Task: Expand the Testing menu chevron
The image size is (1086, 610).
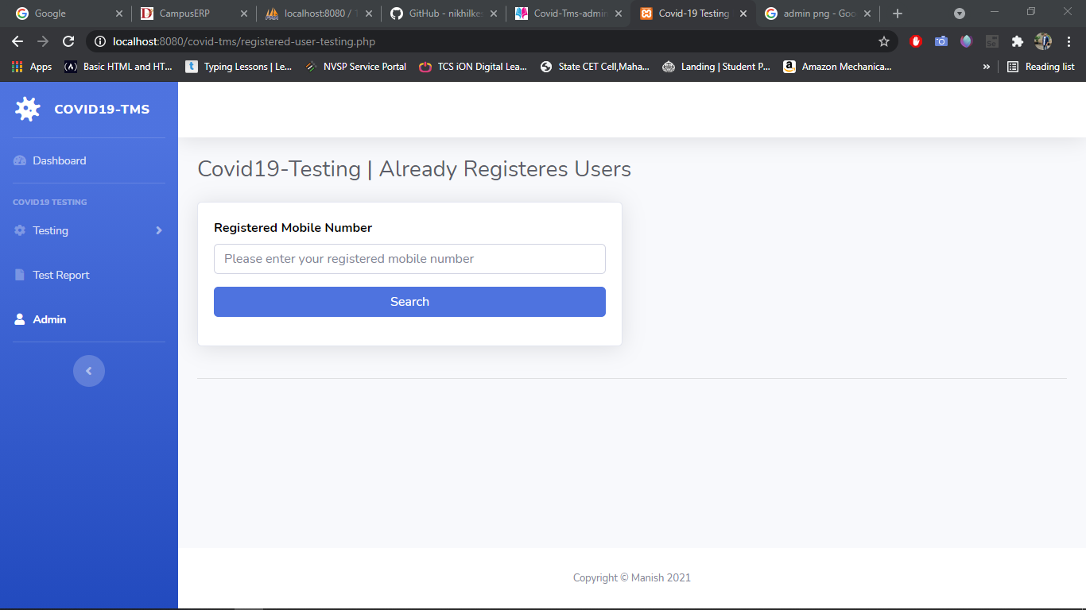Action: point(158,230)
